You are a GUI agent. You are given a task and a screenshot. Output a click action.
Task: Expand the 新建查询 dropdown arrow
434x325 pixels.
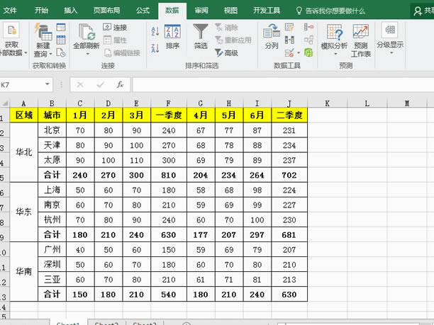(50, 54)
